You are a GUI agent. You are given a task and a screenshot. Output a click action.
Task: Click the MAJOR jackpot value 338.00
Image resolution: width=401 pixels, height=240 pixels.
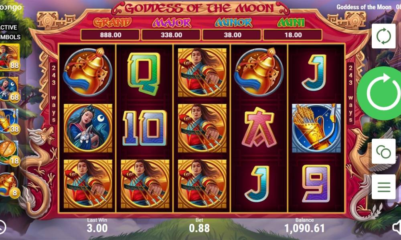[171, 35]
